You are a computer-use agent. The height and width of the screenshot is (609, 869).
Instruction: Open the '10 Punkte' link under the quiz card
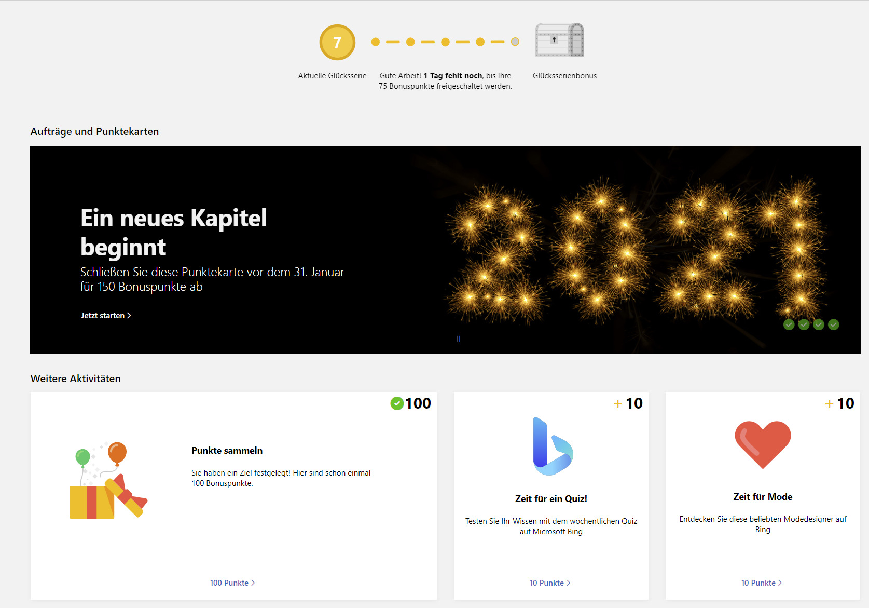(550, 583)
